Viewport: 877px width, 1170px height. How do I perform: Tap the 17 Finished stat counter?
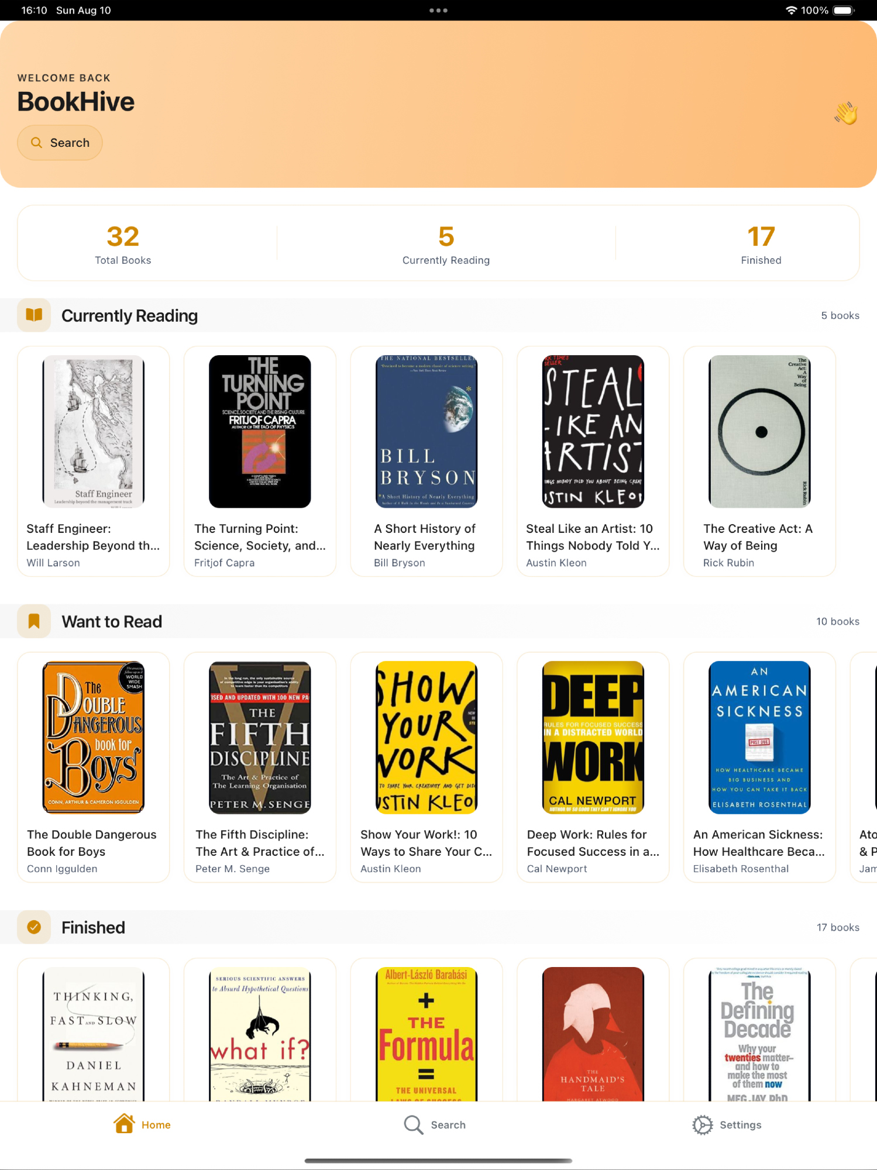point(761,243)
